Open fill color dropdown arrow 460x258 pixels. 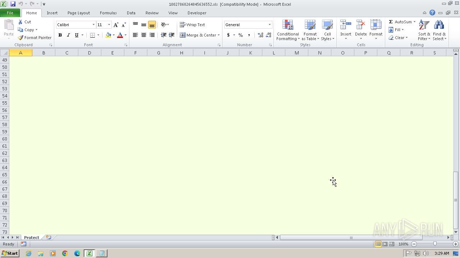point(114,35)
